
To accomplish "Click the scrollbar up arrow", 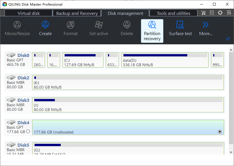I will 231,50.
